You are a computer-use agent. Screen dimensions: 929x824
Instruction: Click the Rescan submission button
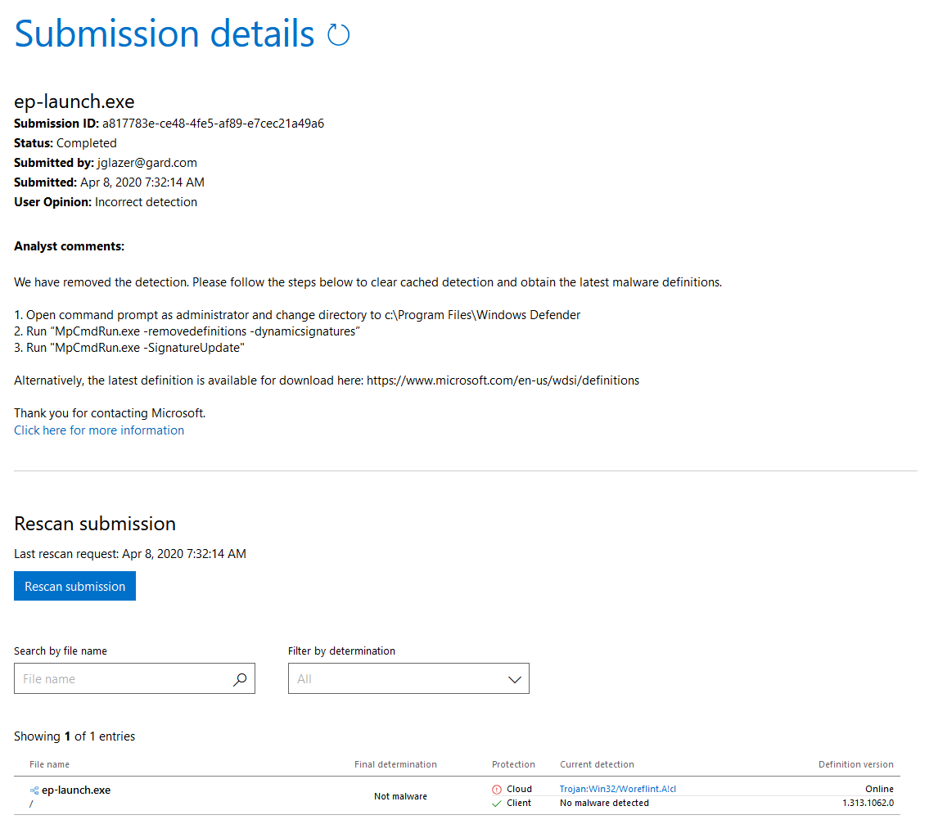coord(74,586)
